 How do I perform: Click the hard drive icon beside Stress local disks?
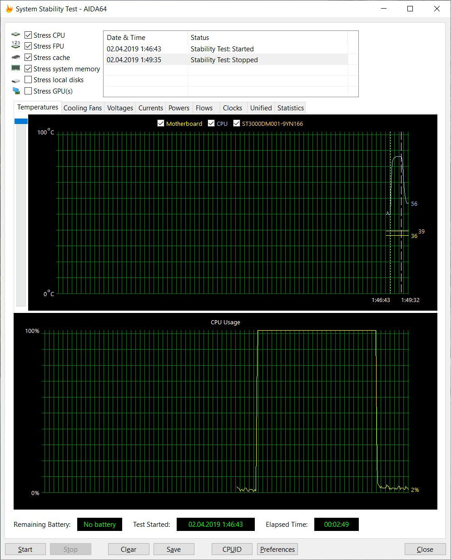16,80
